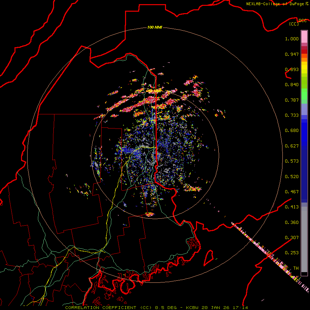Click the 0.360 scale value
310x310 pixels.
tap(292, 223)
